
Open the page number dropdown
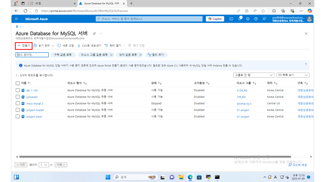coord(44,165)
